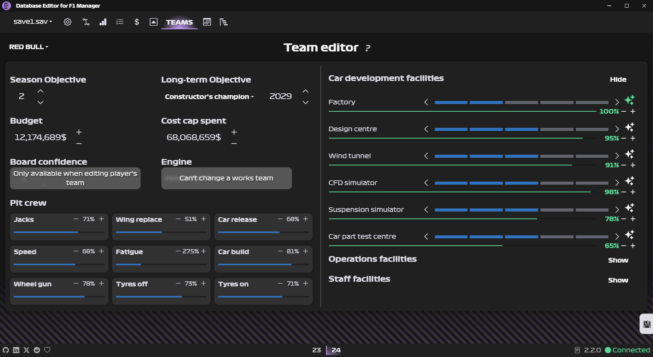Increase the Cost cap spent amount
Viewport: 653px width, 357px height.
[x=234, y=132]
